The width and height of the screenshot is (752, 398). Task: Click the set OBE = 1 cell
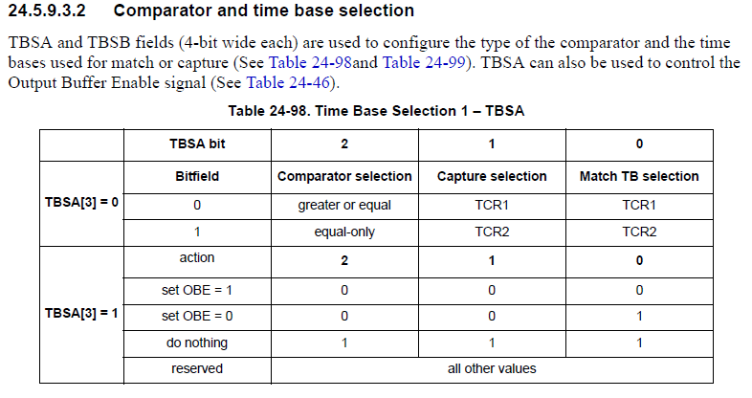point(196,290)
